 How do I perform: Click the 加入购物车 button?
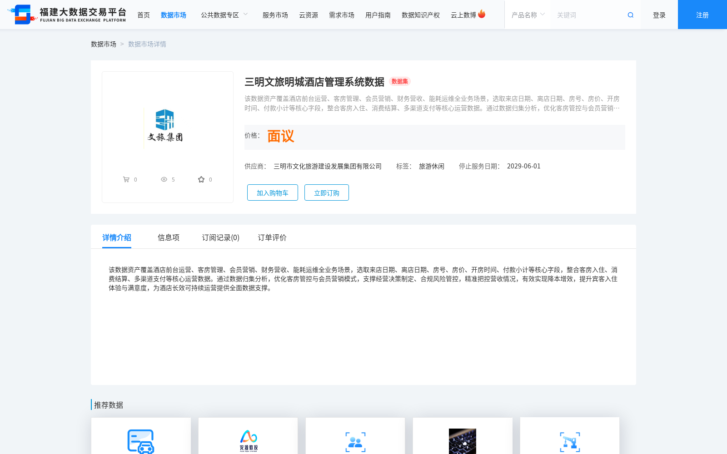click(273, 192)
